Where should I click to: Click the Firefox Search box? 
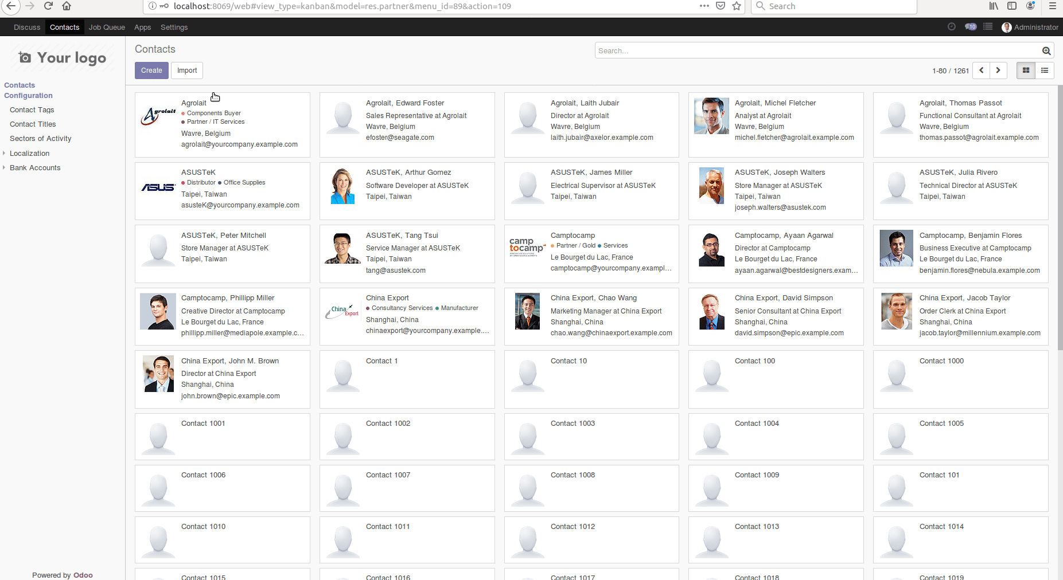tap(834, 6)
